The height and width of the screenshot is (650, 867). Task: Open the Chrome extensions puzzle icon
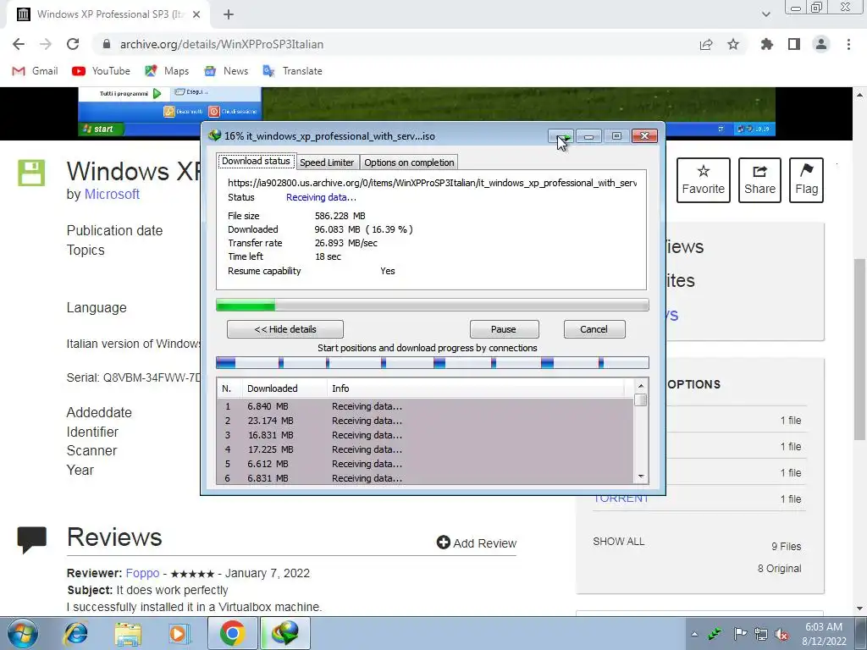click(767, 44)
